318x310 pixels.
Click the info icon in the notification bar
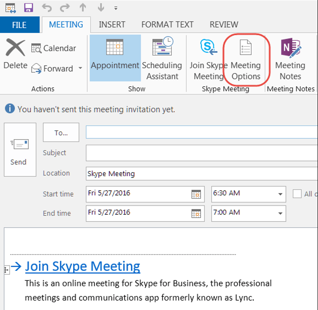coord(10,108)
